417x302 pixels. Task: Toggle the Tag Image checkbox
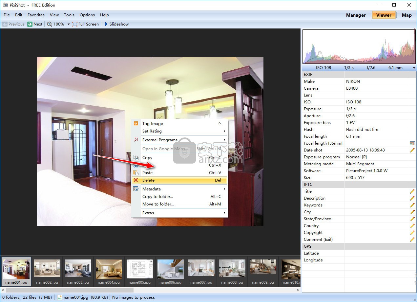pos(136,124)
